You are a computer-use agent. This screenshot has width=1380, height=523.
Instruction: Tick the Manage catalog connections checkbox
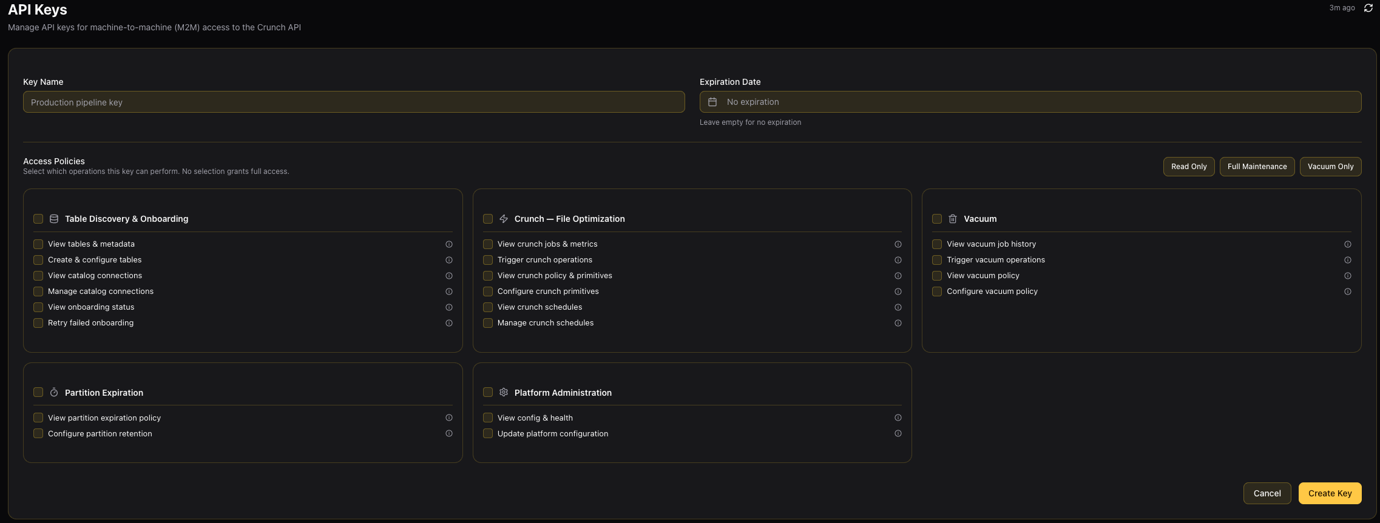coord(38,291)
